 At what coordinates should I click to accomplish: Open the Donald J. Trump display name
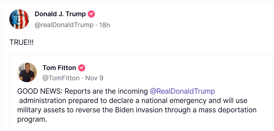(x=60, y=14)
